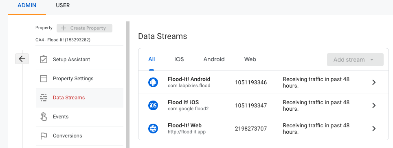Click the Data Streams icon in sidebar
This screenshot has height=148, width=393.
[44, 98]
